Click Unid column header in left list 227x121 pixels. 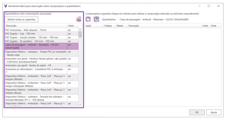(73, 26)
